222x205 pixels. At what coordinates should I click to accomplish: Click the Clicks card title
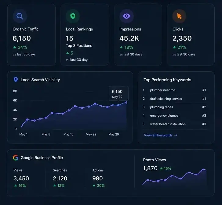(178, 29)
